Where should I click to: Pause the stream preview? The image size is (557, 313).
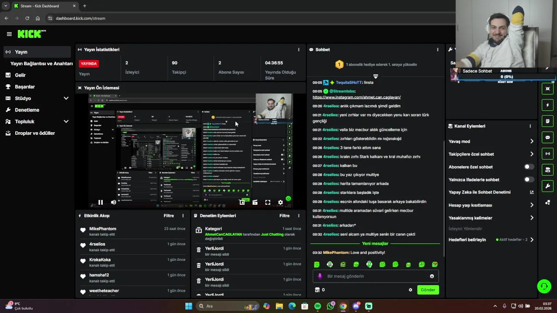(101, 202)
